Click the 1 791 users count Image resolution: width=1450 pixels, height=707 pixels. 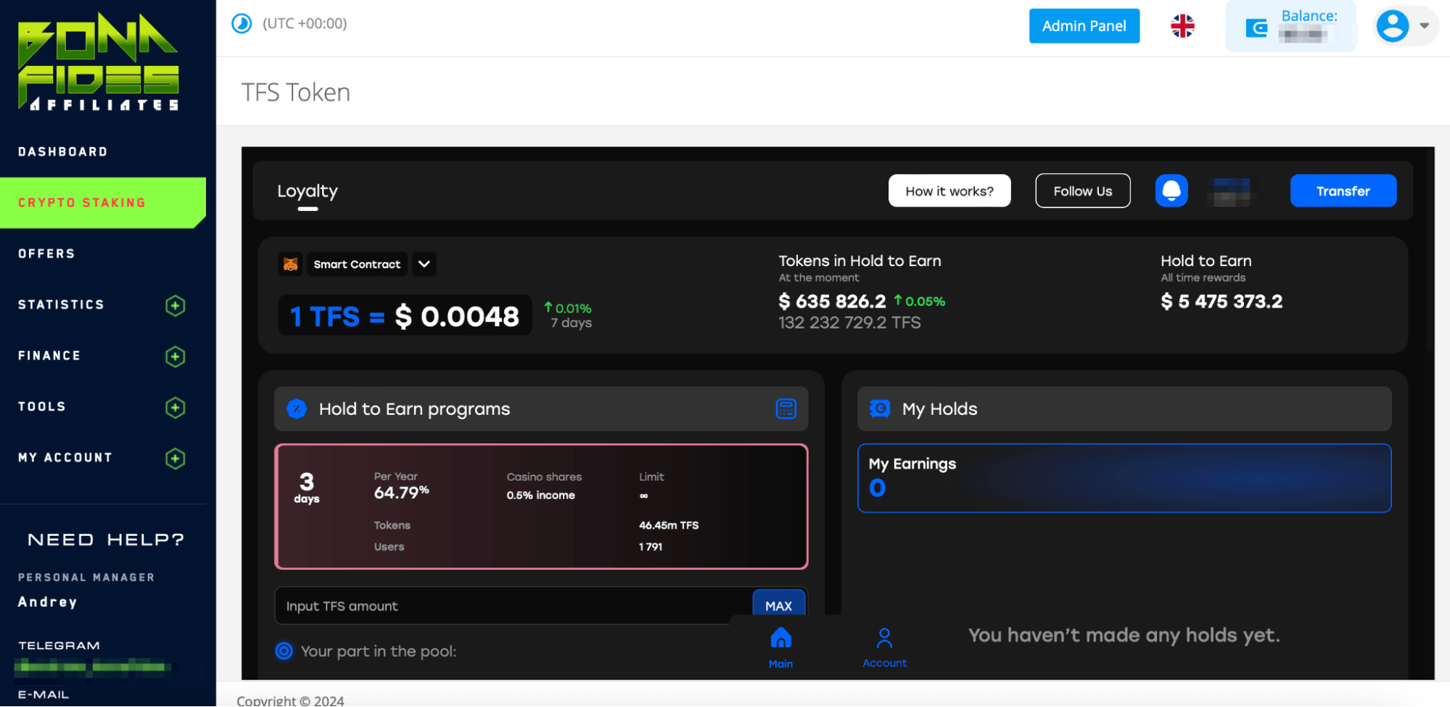tap(651, 547)
